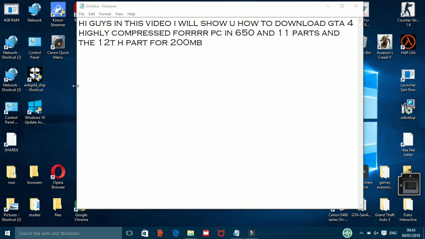The width and height of the screenshot is (425, 239).
Task: Minimize the Untitled - Notepad window
Action: (x=328, y=6)
